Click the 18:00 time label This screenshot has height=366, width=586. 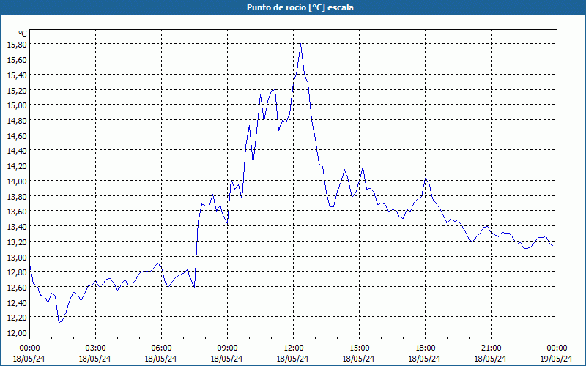pyautogui.click(x=425, y=348)
